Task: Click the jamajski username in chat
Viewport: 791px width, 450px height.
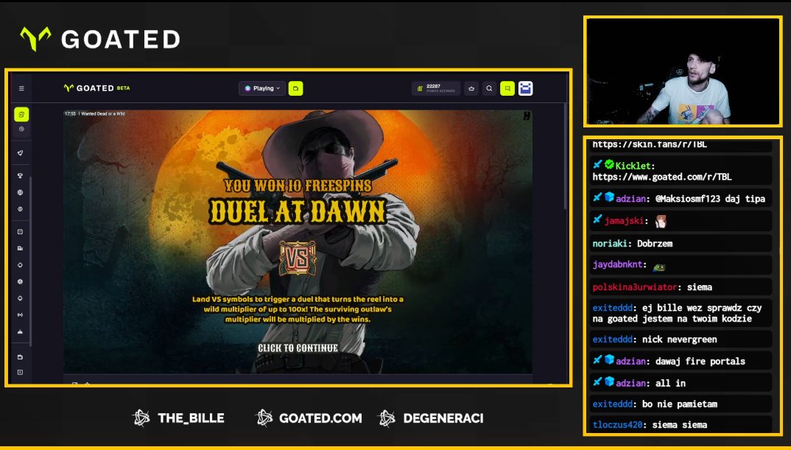Action: pyautogui.click(x=624, y=221)
